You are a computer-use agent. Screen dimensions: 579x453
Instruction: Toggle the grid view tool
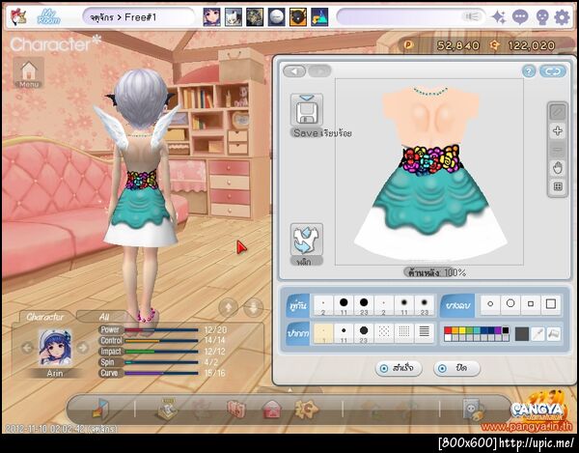pos(558,187)
